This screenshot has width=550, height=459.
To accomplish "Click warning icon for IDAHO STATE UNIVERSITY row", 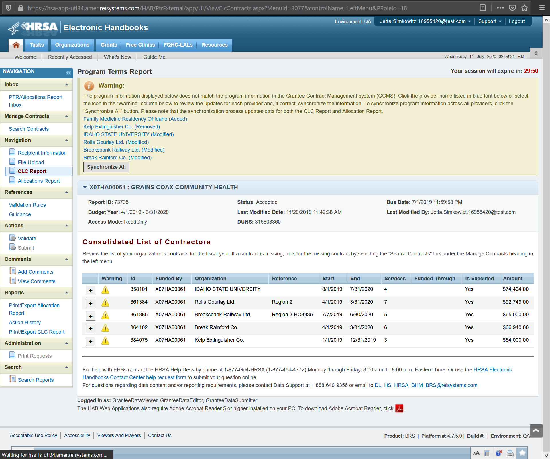I will (x=105, y=290).
